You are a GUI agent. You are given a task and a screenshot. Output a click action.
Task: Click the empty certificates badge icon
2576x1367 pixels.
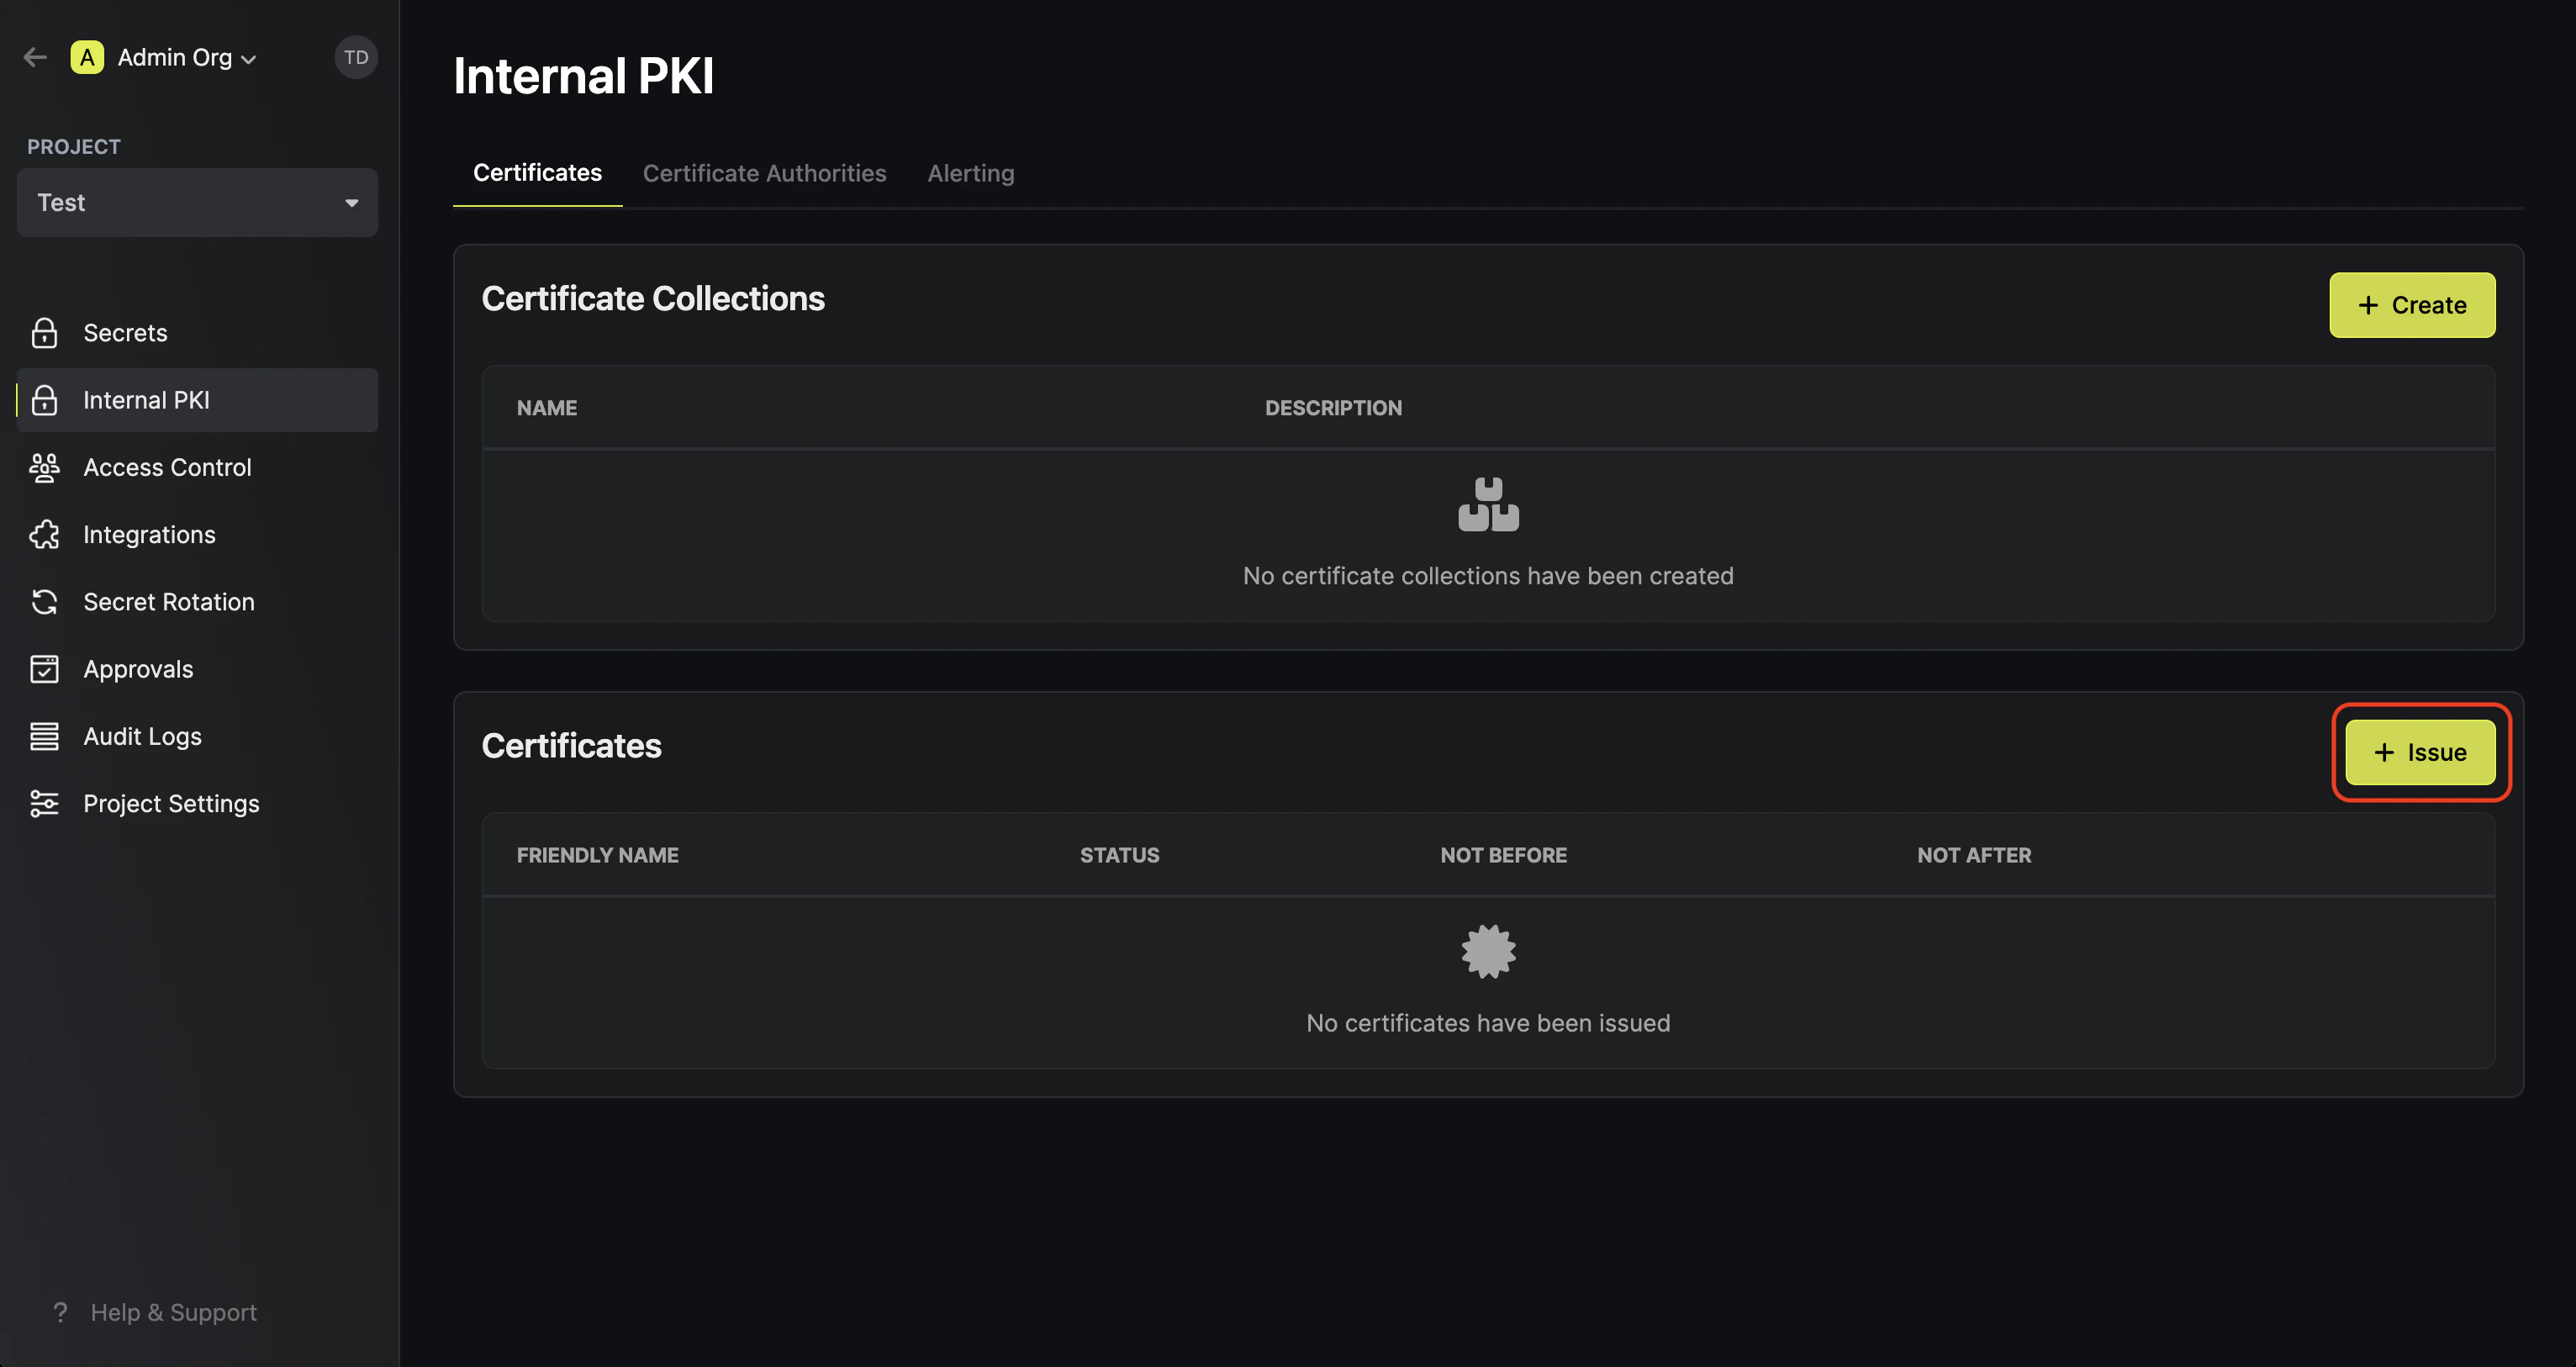point(1488,951)
